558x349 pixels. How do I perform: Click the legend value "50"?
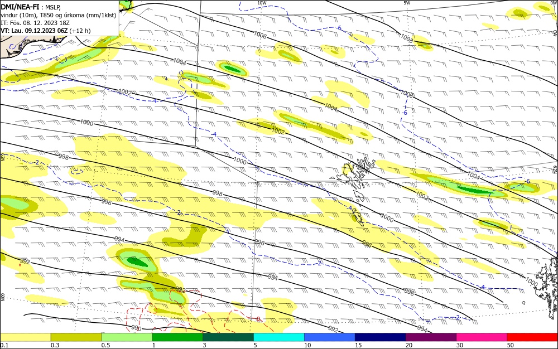click(511, 345)
